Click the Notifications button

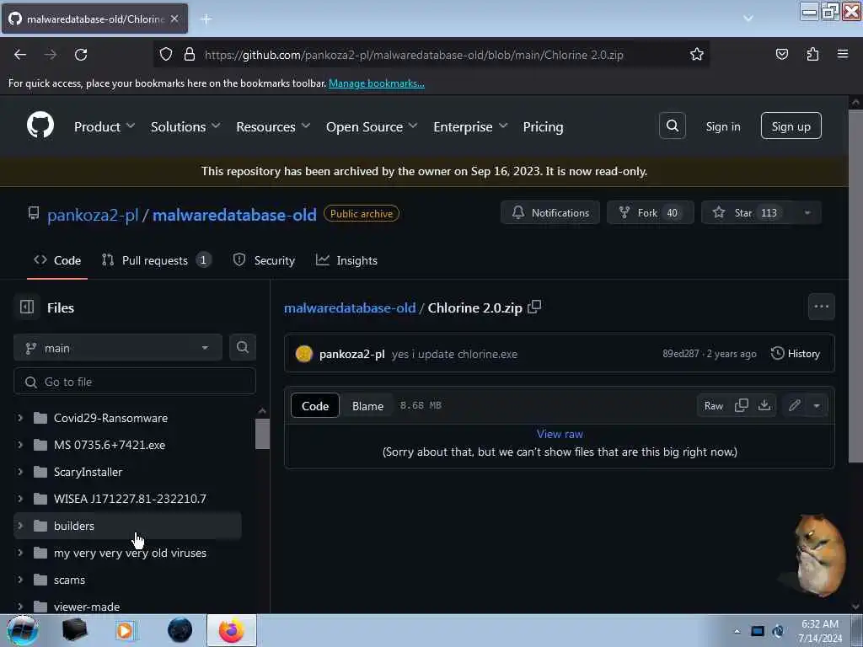550,213
